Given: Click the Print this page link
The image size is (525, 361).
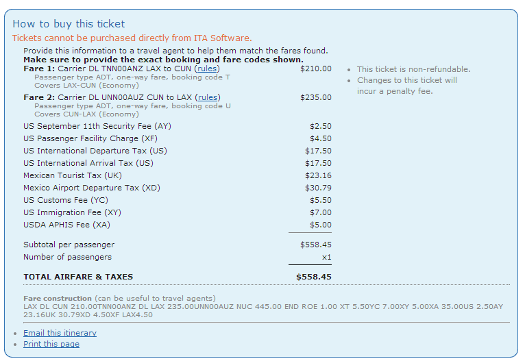Looking at the screenshot, I should pos(51,344).
